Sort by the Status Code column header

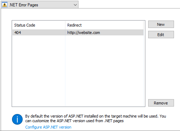click(39, 25)
